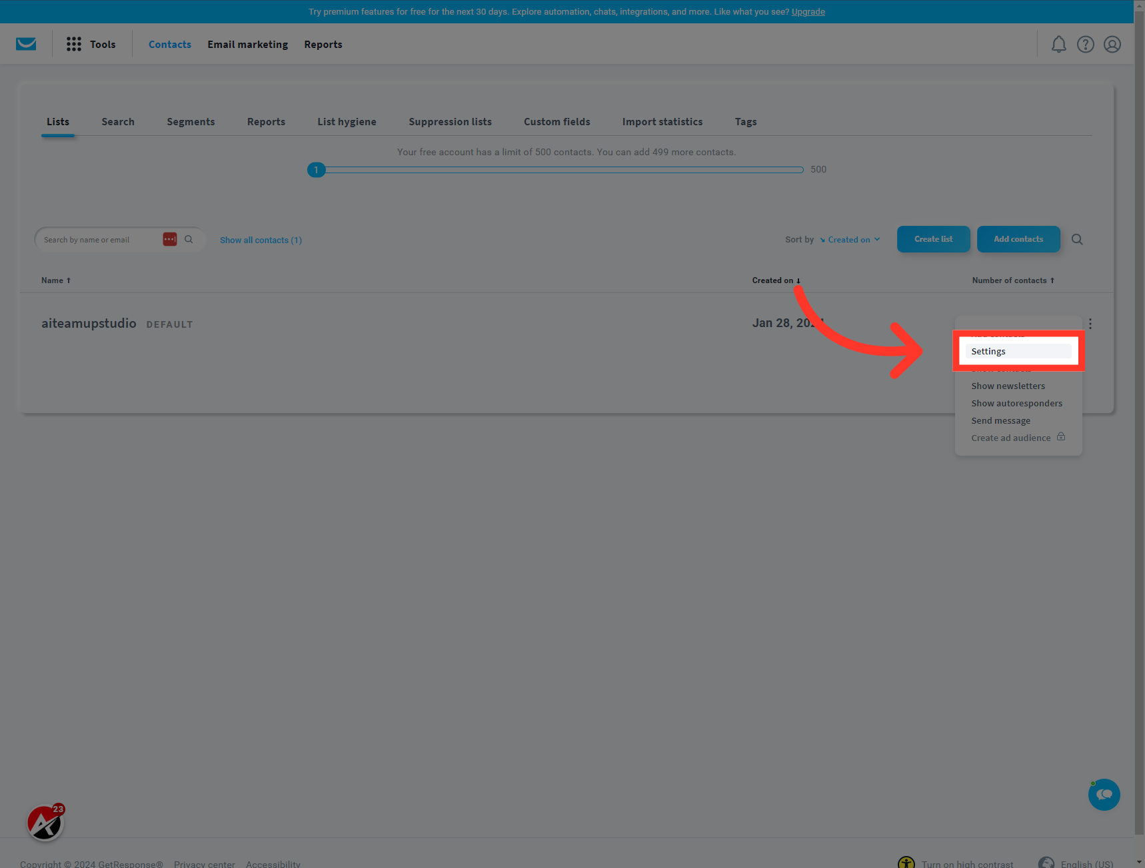
Task: Open the English (US) language selector
Action: (1076, 864)
